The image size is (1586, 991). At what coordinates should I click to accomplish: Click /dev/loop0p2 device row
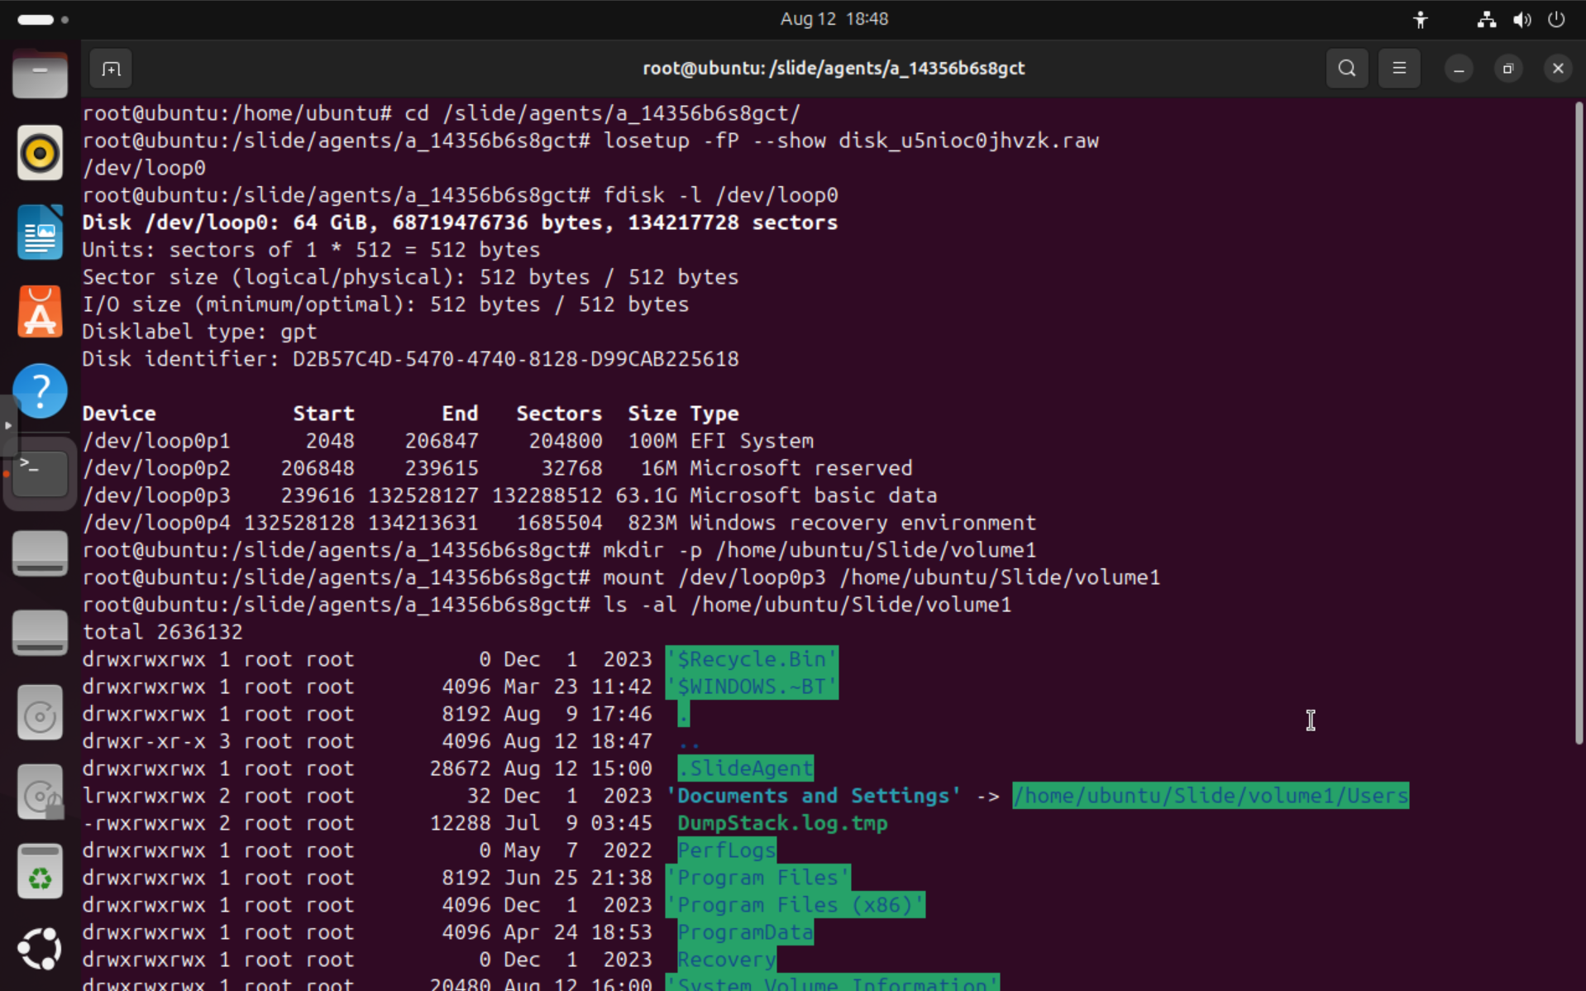497,468
